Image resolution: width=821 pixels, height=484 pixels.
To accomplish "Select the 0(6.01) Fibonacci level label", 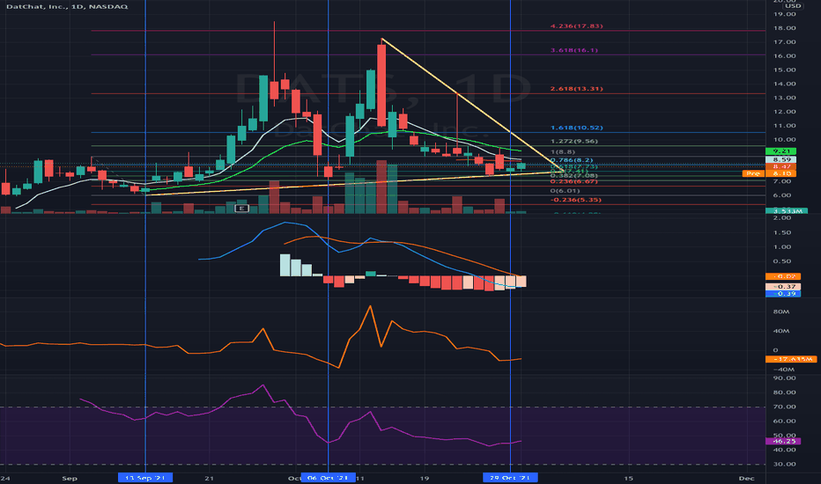I will pos(565,191).
